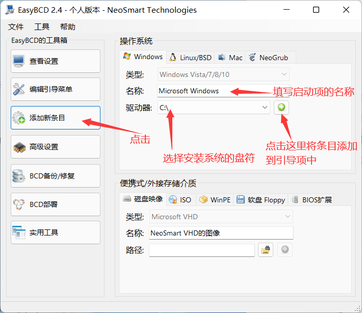Click the disk image drive tab icon
This screenshot has width=362, height=313.
pyautogui.click(x=127, y=199)
